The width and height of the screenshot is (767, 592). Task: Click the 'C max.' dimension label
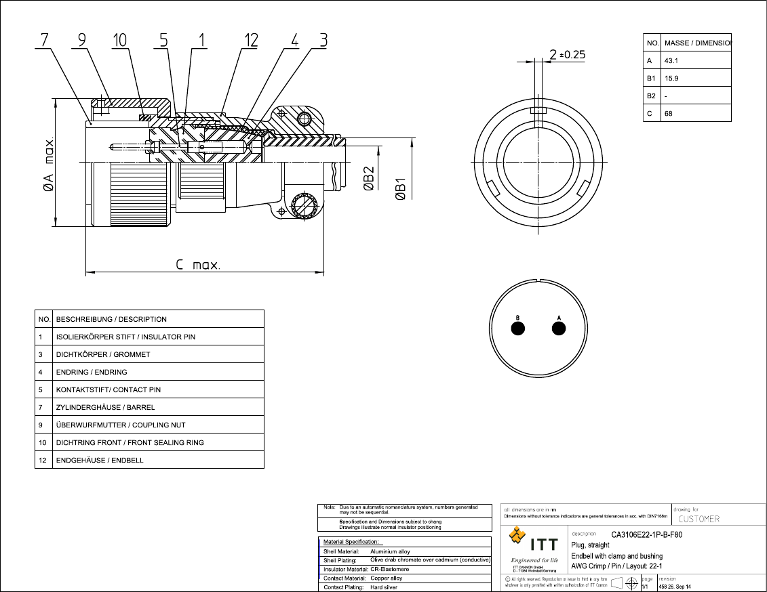click(198, 265)
